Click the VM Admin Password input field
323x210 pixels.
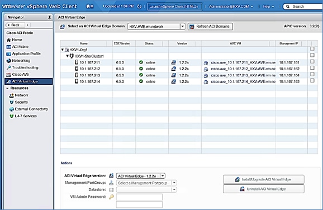pyautogui.click(x=139, y=197)
